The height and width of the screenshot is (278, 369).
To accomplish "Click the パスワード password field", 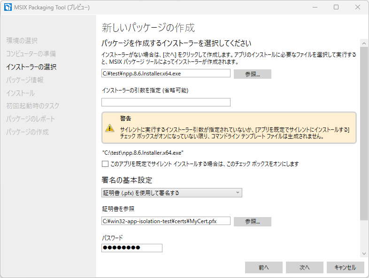I will tap(132, 248).
